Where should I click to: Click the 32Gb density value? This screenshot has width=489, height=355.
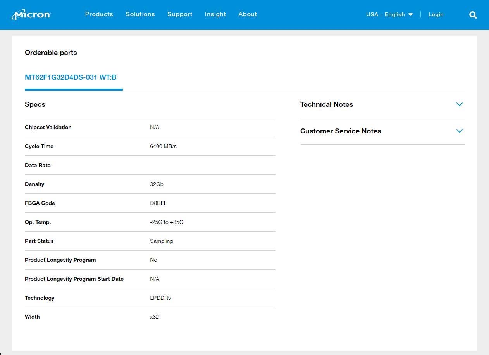pos(157,184)
